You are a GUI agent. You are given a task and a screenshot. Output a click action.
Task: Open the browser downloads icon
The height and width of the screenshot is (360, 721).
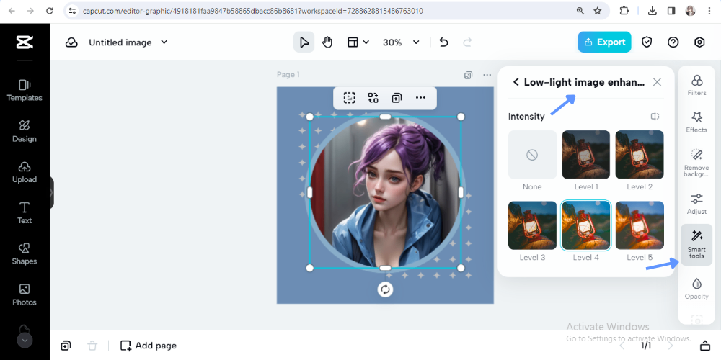(x=652, y=11)
